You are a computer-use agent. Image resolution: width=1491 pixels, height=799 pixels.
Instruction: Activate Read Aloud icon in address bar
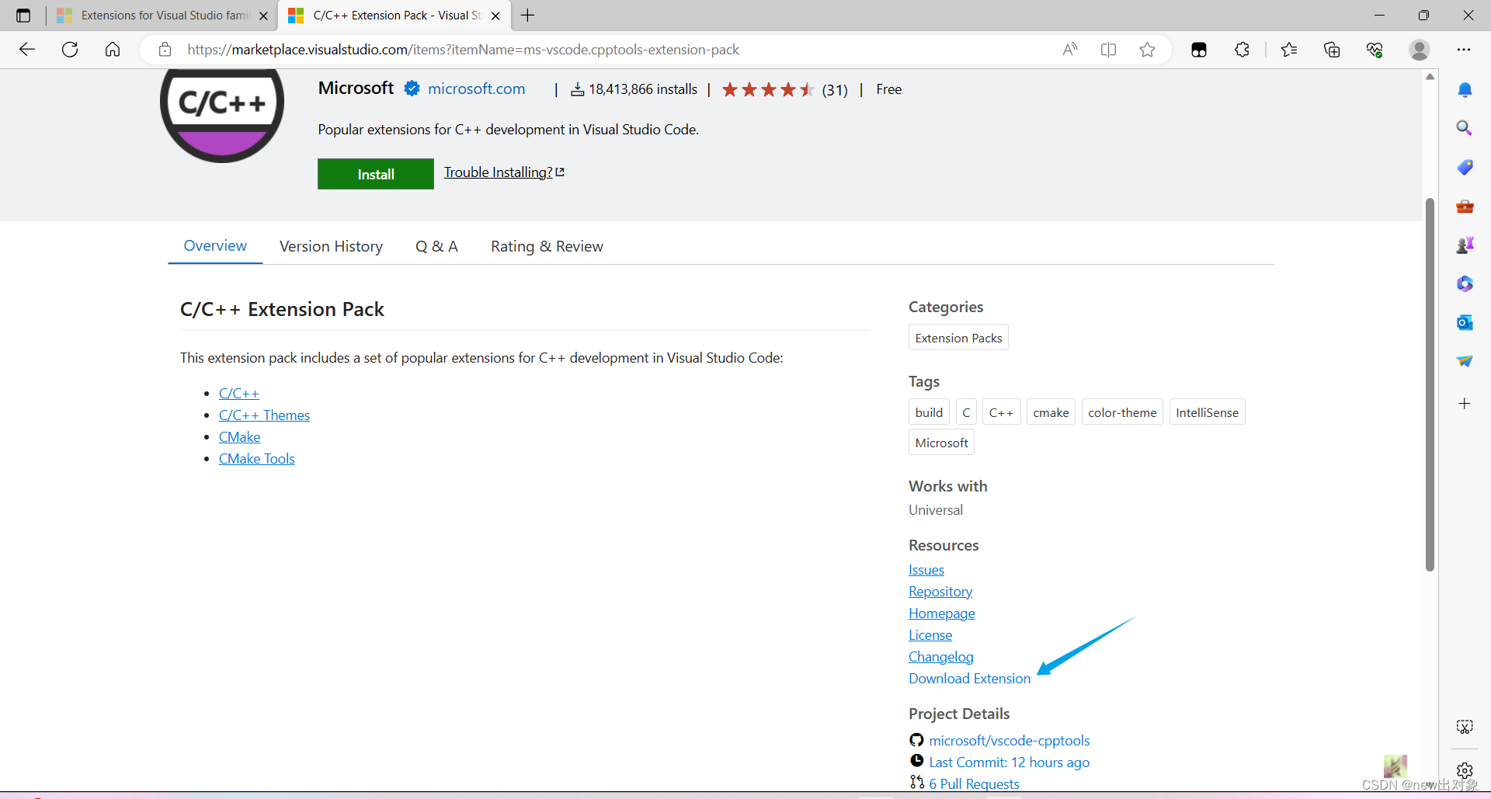pyautogui.click(x=1070, y=50)
